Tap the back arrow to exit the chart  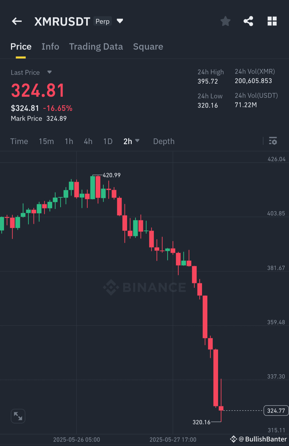17,21
